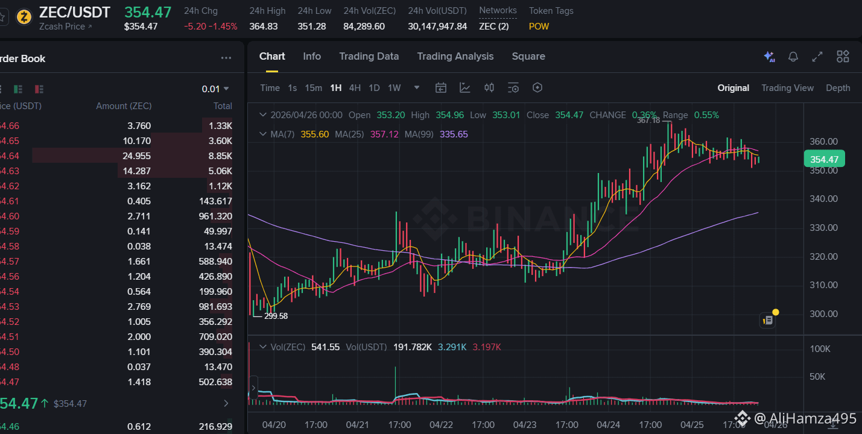
Task: Change the candlestick chart style icon
Action: pos(489,88)
